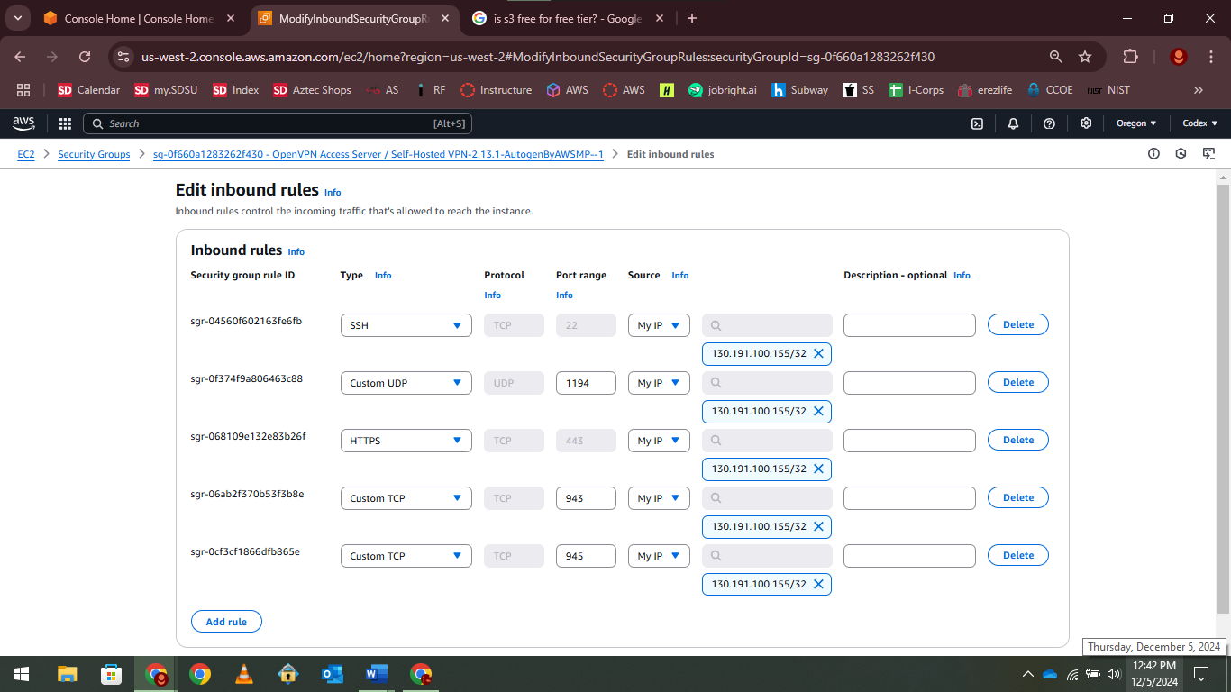Screen dimensions: 1231x692
Task: Delete the HTTPS inbound rule
Action: click(1018, 440)
